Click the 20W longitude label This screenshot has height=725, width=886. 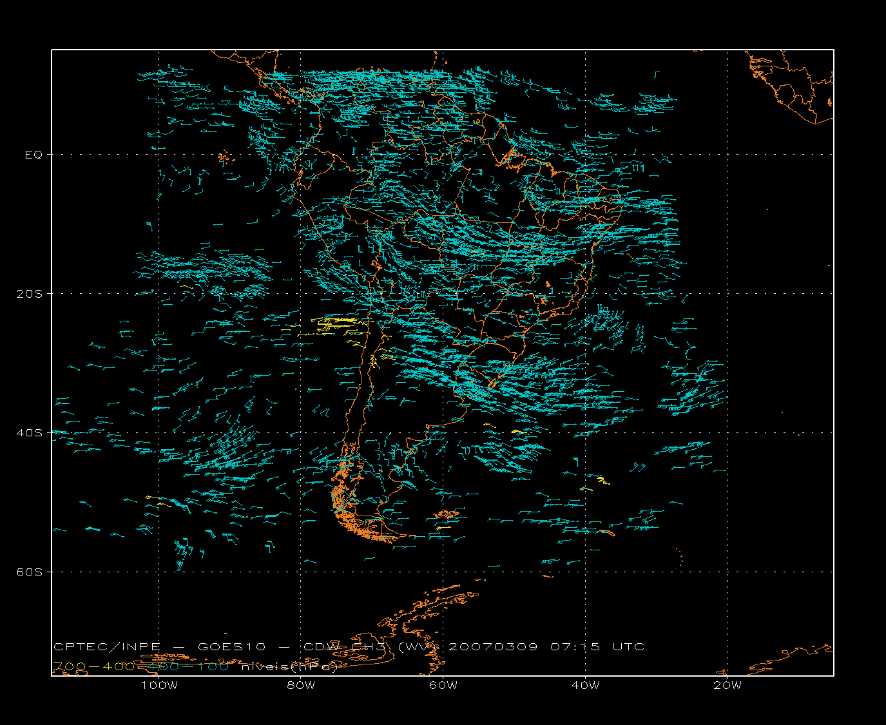click(x=727, y=685)
